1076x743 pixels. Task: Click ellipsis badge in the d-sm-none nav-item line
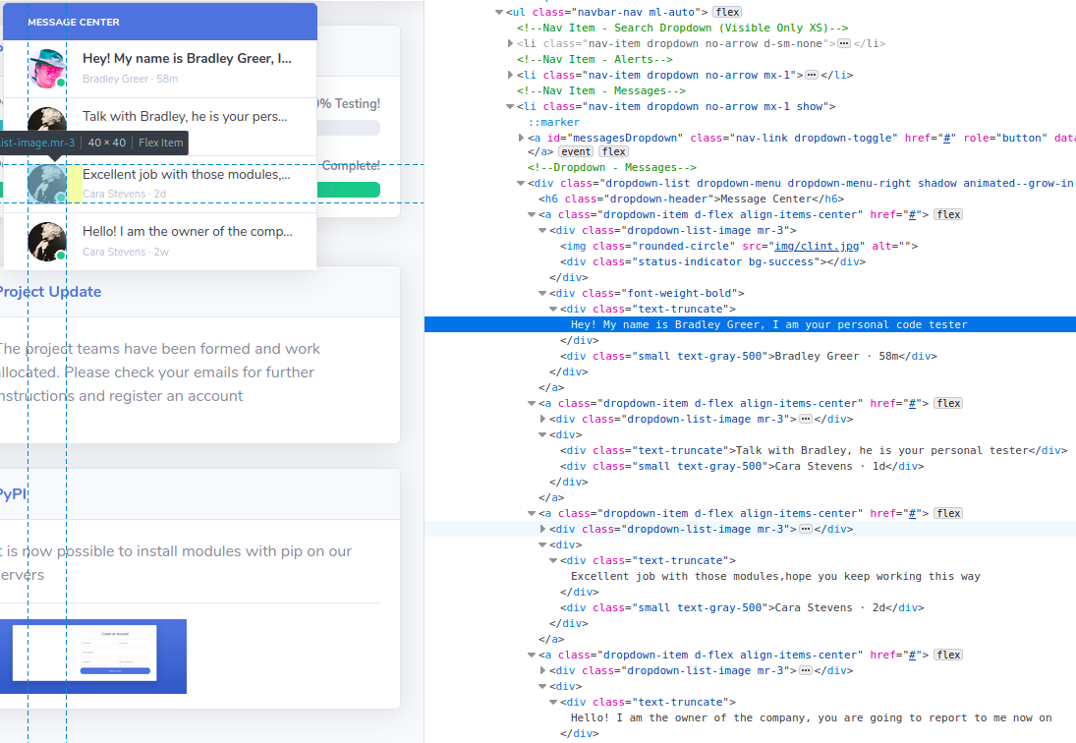(843, 43)
